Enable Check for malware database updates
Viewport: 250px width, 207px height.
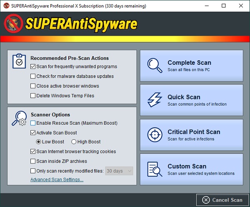(x=33, y=76)
